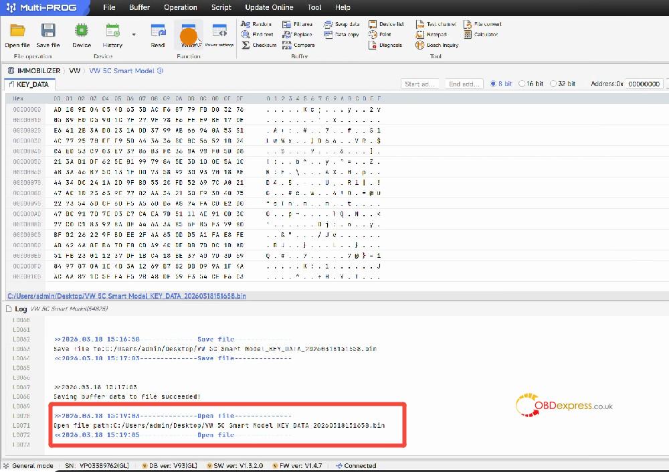The height and width of the screenshot is (472, 669).
Task: Choose the 32 bit radio option
Action: (x=553, y=84)
